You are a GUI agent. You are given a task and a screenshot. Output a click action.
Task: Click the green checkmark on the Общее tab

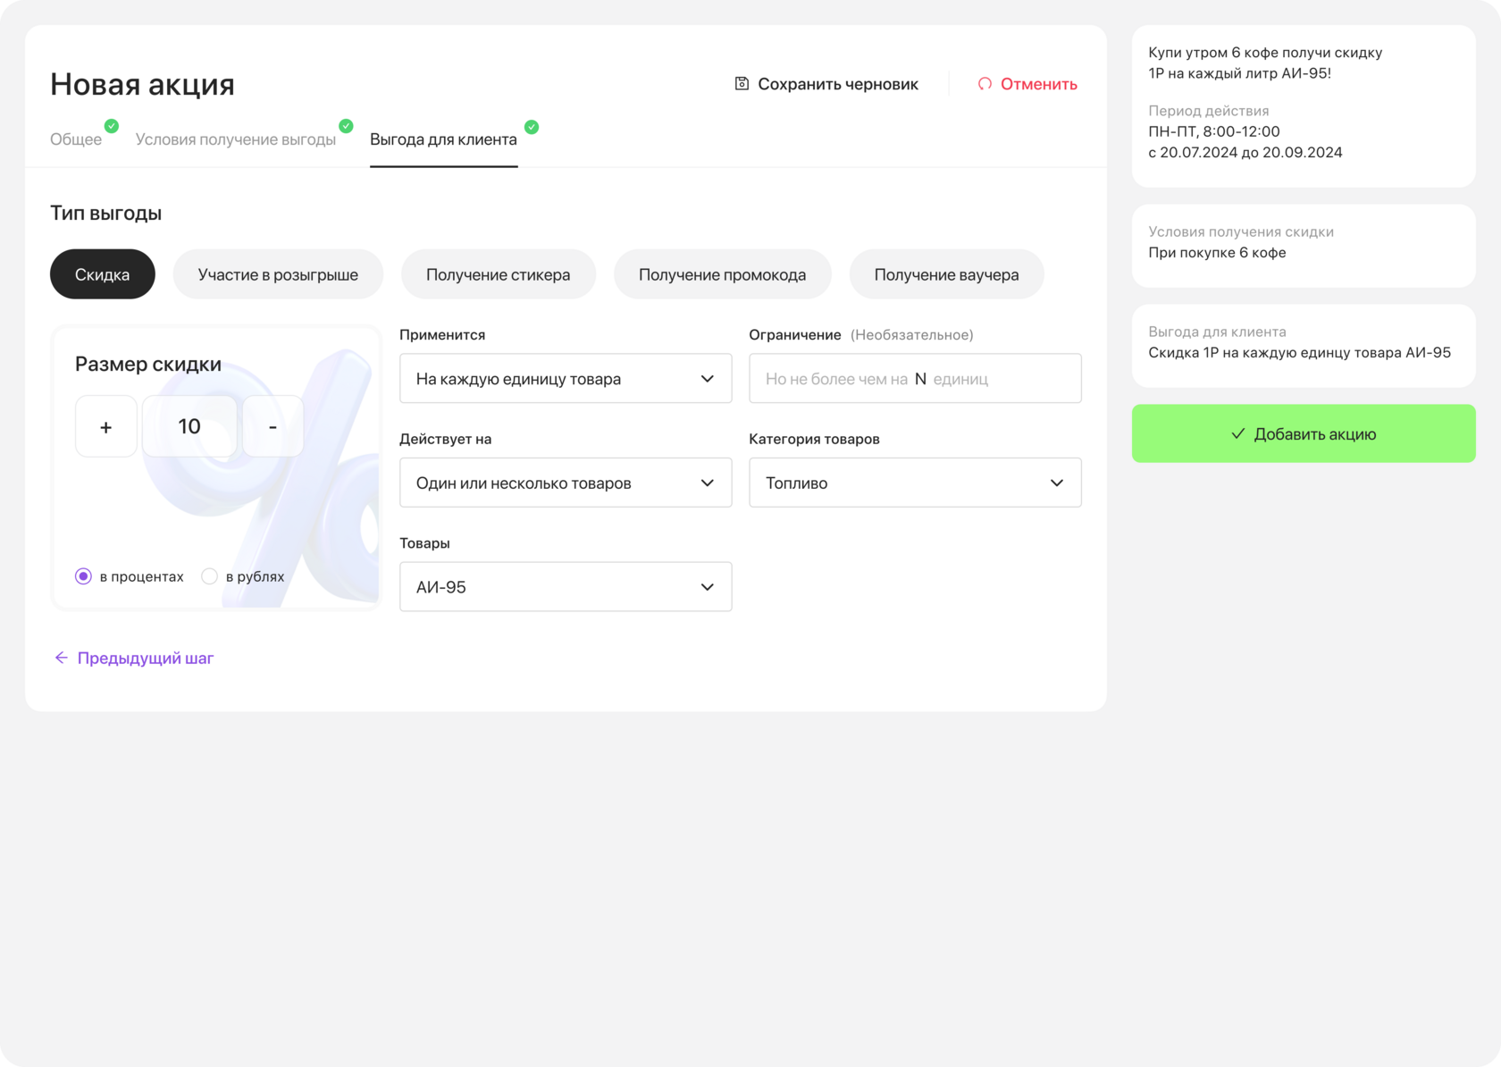tap(112, 126)
